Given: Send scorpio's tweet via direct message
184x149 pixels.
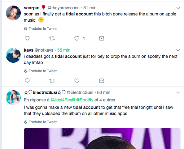Looking at the screenshot, I should click(102, 38).
